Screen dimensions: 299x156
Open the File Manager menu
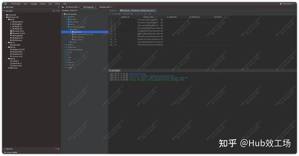(x=16, y=4)
